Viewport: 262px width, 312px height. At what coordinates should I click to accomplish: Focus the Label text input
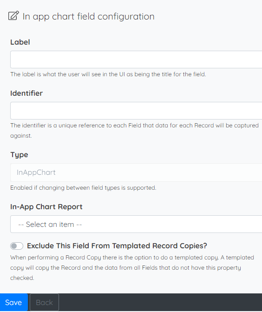coord(136,60)
